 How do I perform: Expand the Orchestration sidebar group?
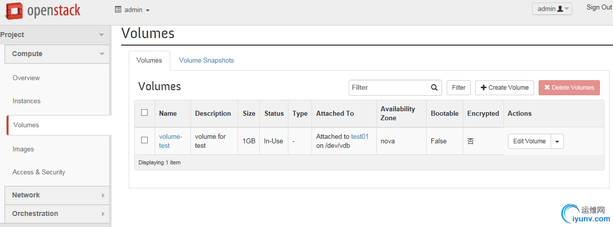(x=103, y=213)
